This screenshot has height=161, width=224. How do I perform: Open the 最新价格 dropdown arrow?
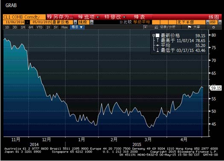point(75,22)
